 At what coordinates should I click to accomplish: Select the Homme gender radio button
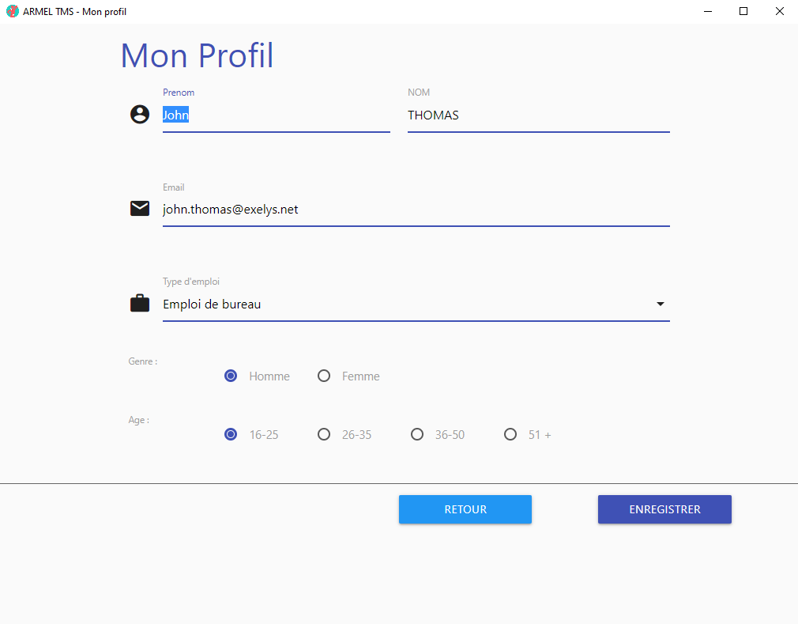231,376
